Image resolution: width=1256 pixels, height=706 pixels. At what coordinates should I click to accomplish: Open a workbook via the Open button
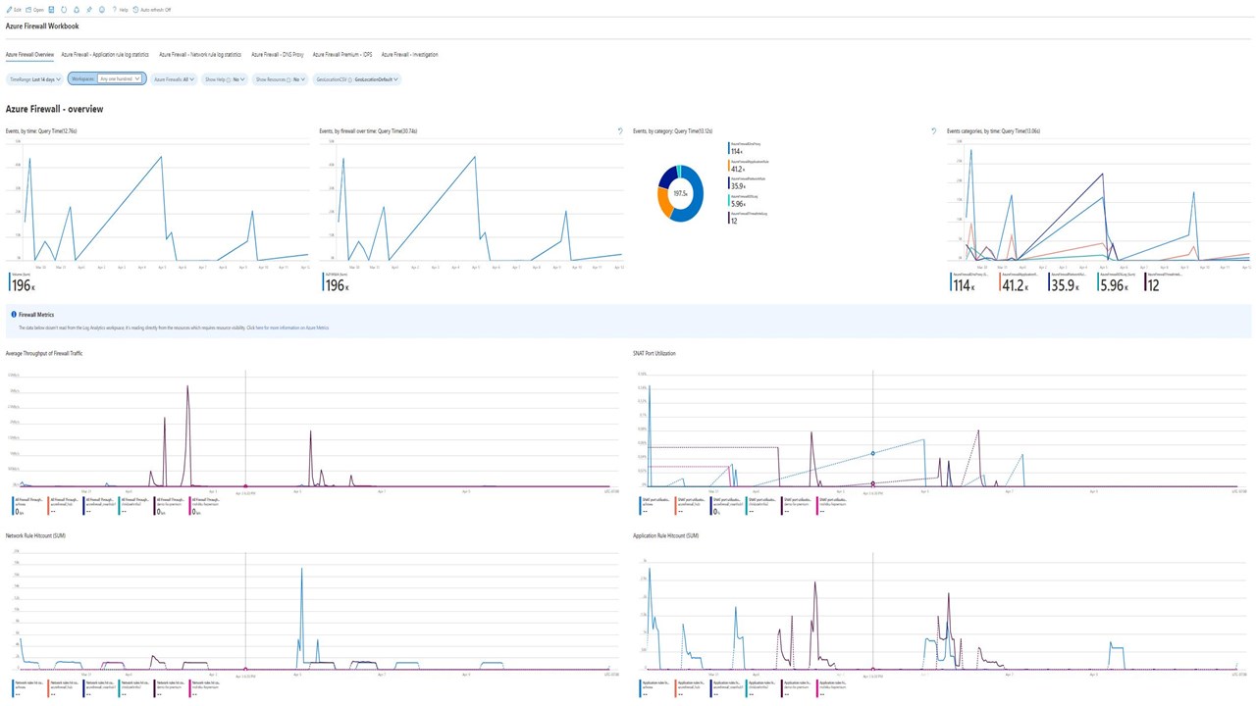tap(35, 10)
